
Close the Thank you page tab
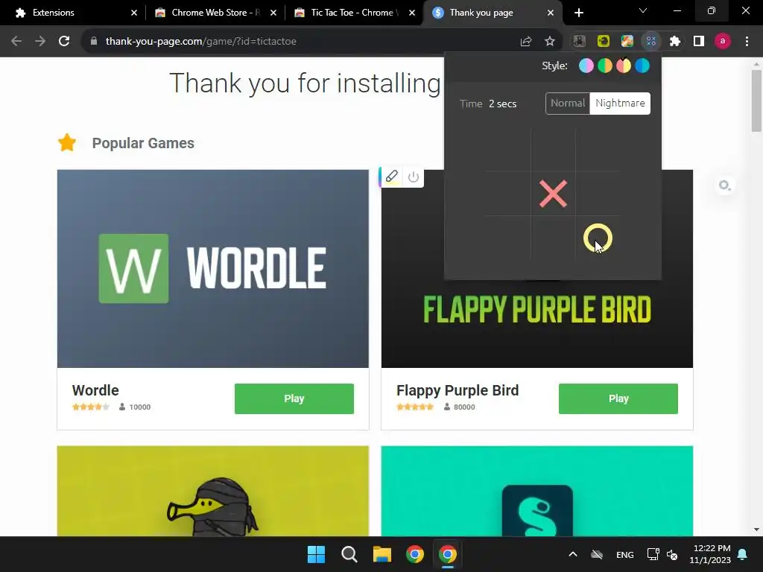click(x=551, y=13)
